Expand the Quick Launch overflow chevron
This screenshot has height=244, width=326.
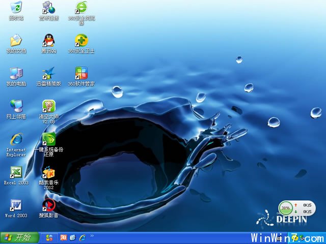tap(92, 237)
